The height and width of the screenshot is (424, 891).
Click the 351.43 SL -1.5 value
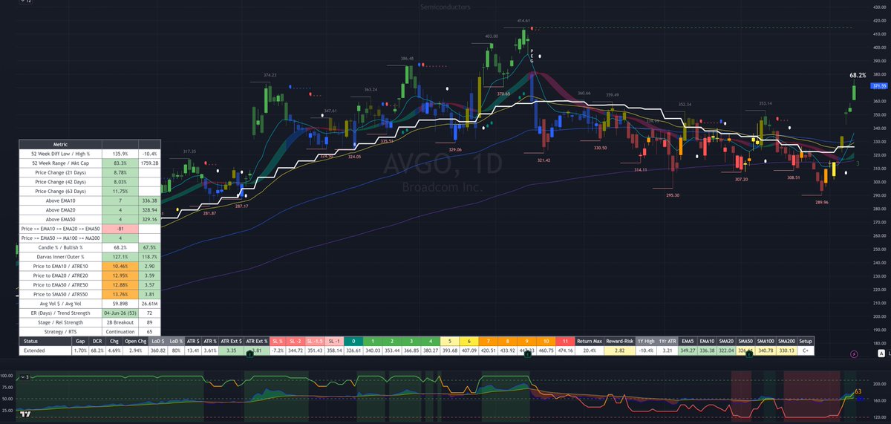coord(315,350)
